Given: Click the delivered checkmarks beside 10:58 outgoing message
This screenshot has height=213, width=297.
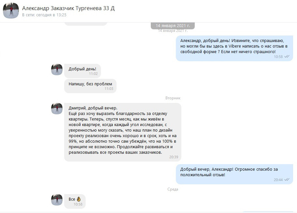Looking at the screenshot, I should click(287, 56).
